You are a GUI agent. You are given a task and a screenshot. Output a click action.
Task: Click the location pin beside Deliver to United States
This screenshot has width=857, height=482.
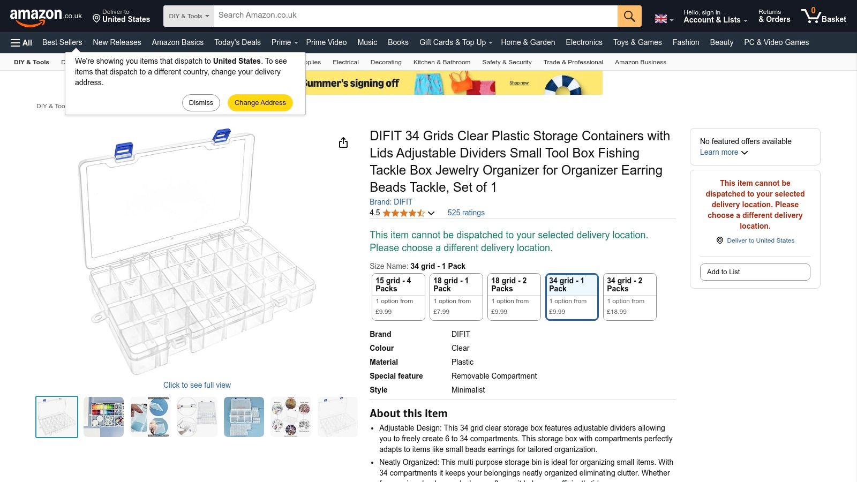(719, 240)
